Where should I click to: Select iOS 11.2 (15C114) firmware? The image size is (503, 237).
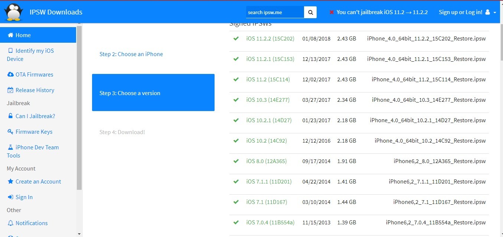point(268,79)
